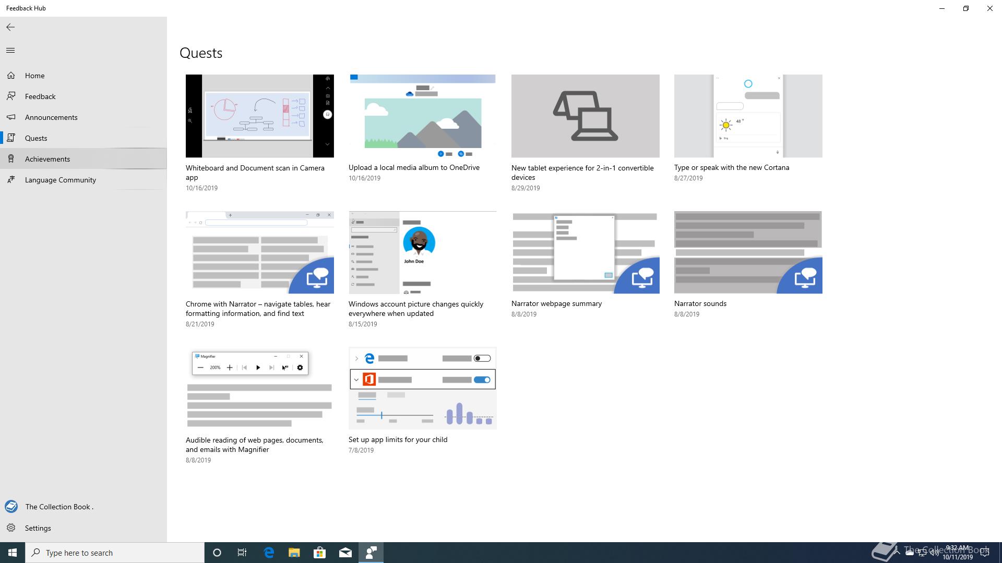The image size is (1002, 563).
Task: Open the Feedback section
Action: tap(83, 96)
